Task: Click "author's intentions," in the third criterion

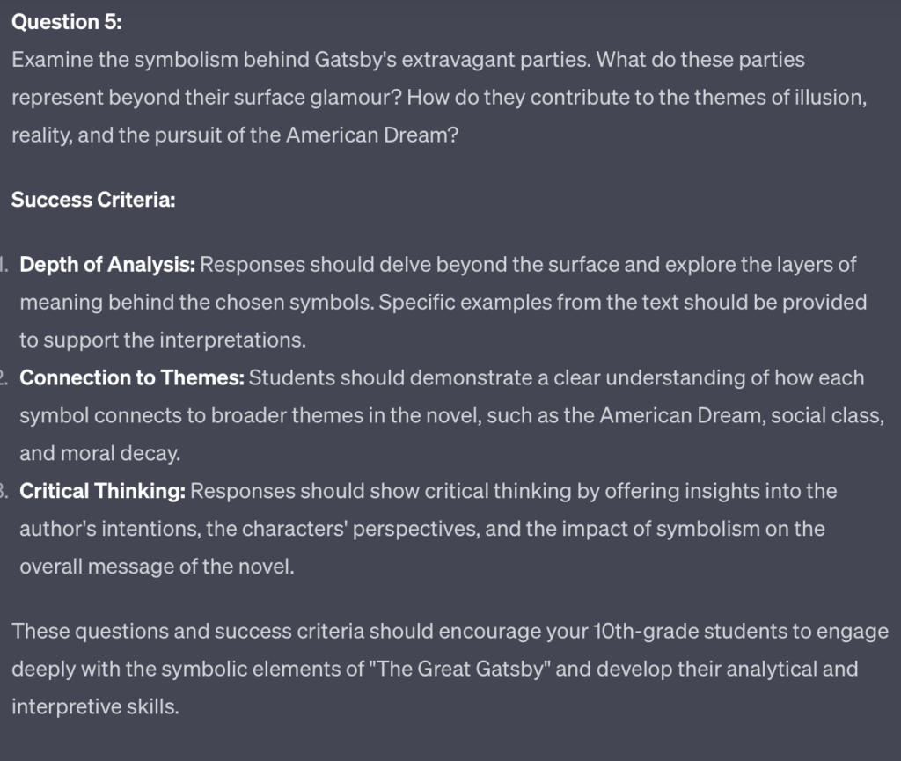Action: click(x=110, y=529)
